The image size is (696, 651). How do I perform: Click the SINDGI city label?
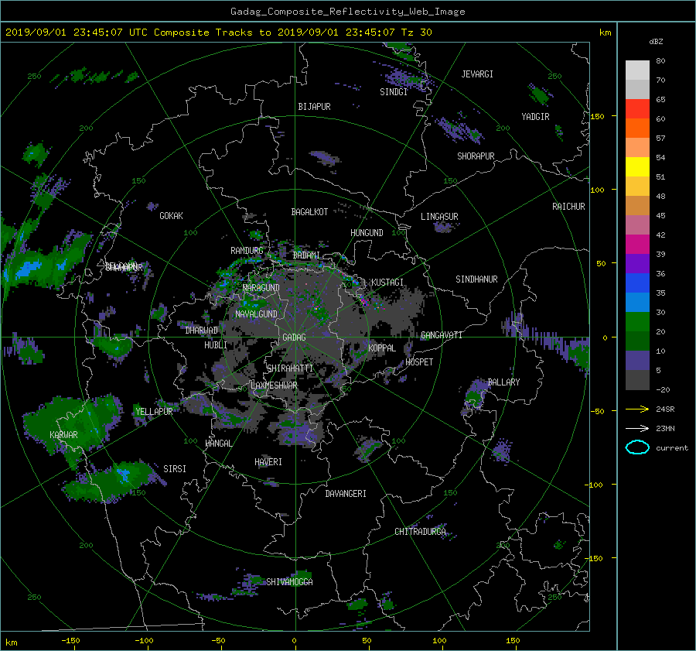[x=394, y=92]
